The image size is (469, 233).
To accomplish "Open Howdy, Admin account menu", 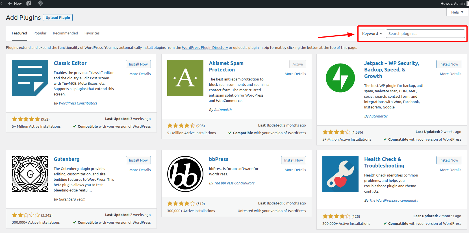I will (x=454, y=3).
